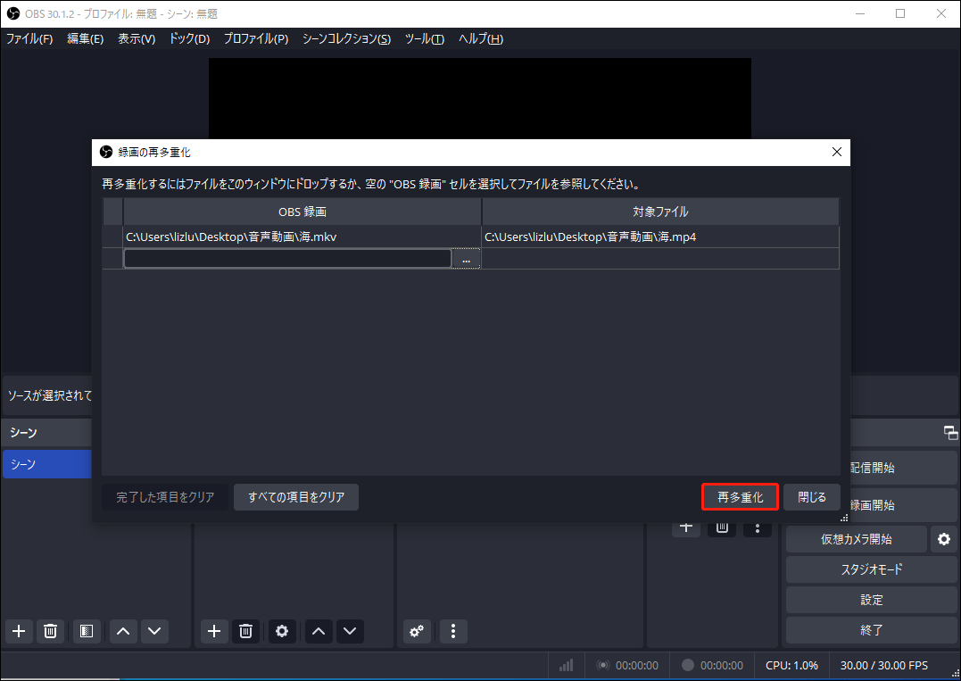Image resolution: width=961 pixels, height=681 pixels.
Task: Click the 対象ファイル column header
Action: (x=660, y=212)
